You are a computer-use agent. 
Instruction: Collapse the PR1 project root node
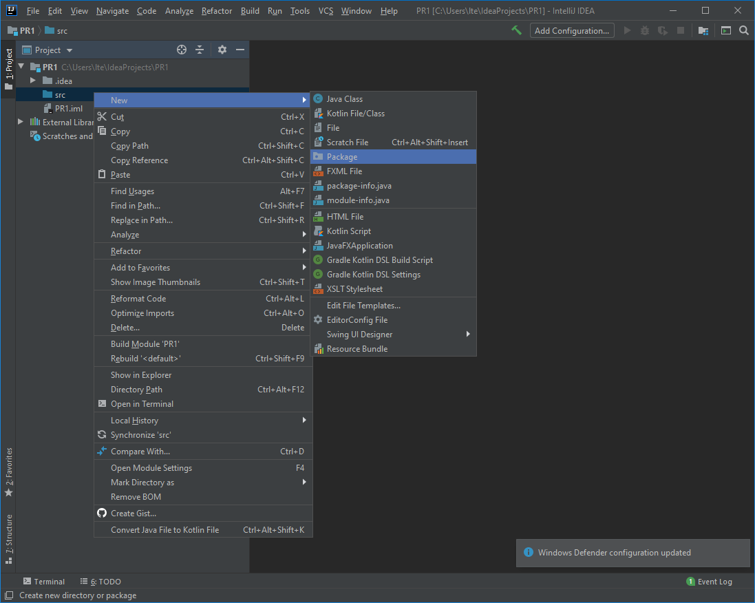[x=21, y=67]
